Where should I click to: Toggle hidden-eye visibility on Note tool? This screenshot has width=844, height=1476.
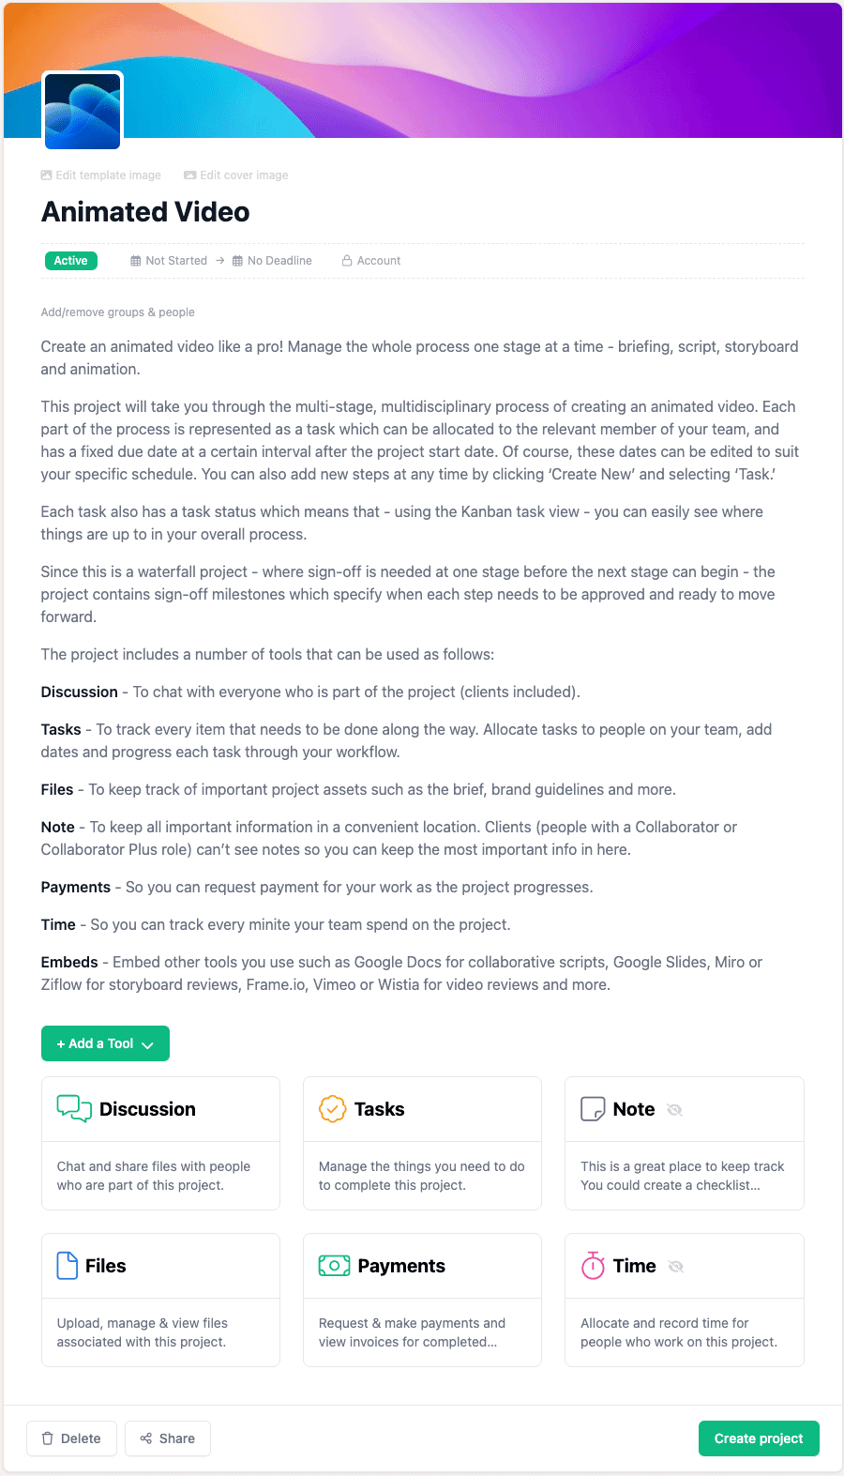click(x=674, y=1109)
